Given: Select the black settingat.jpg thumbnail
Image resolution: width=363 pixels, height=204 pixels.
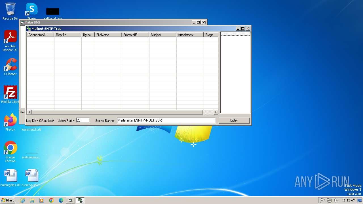Looking at the screenshot, I should 53,12.
